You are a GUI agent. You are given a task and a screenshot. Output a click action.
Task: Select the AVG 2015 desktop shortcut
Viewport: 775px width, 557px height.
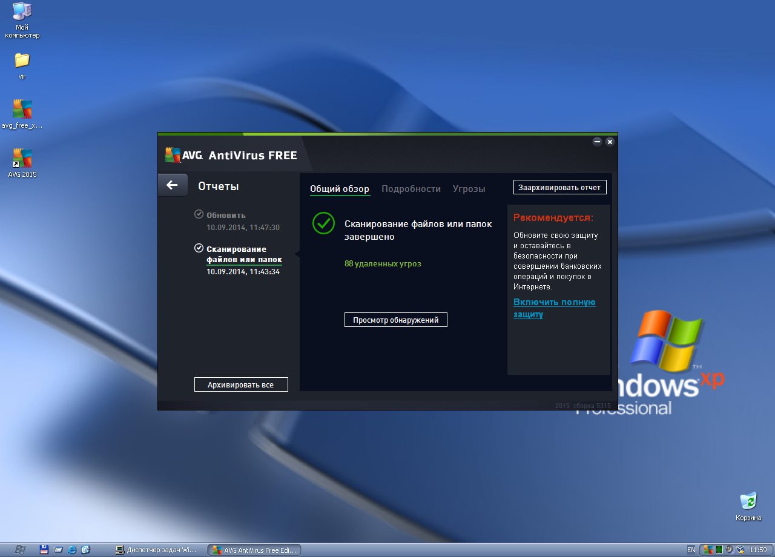22,163
